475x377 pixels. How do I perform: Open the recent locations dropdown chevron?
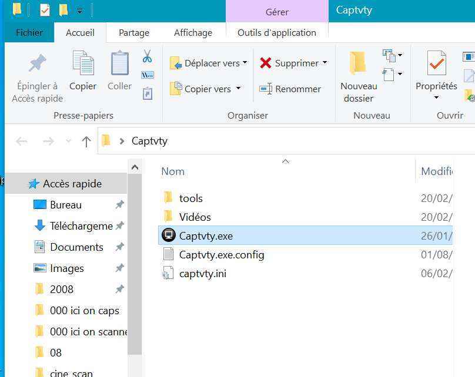(x=68, y=141)
